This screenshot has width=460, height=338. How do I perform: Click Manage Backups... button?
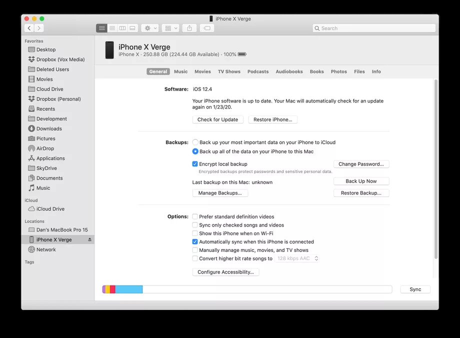pyautogui.click(x=220, y=193)
